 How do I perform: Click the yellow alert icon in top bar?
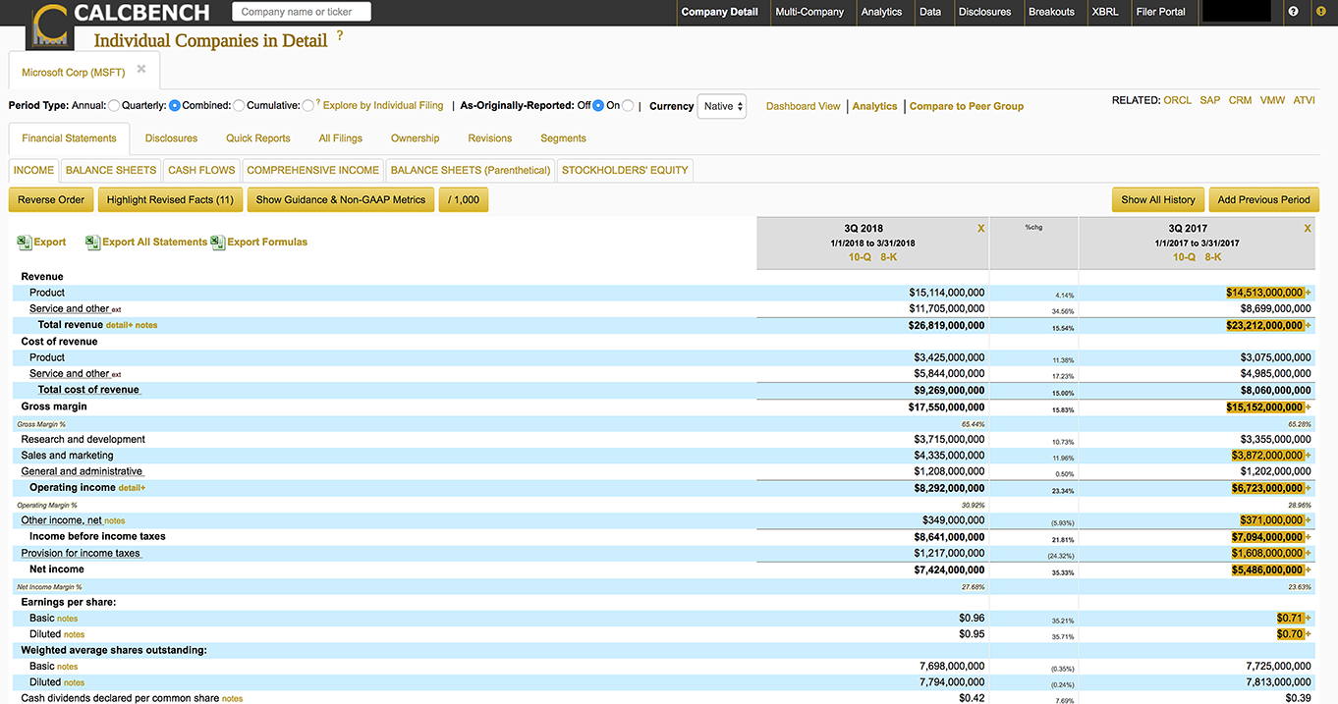(x=1321, y=12)
